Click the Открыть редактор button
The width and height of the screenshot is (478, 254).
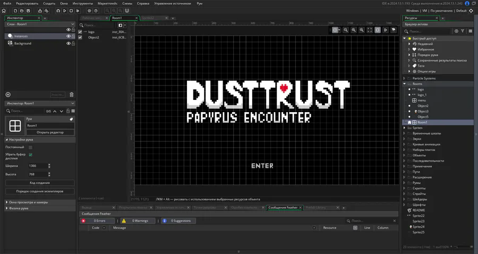(50, 132)
